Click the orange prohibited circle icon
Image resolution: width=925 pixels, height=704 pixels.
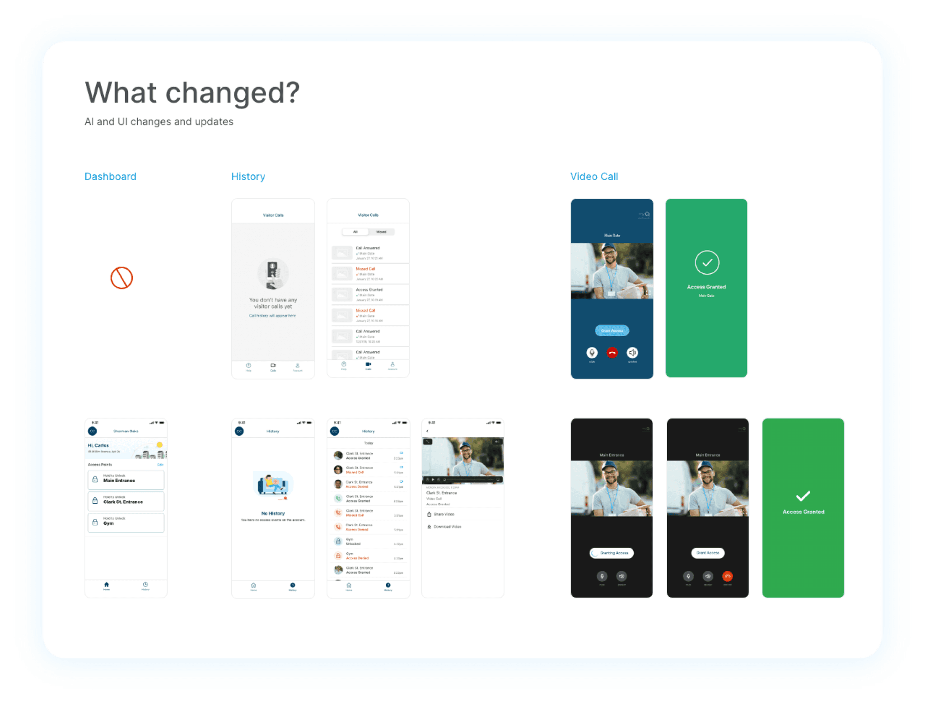[121, 278]
